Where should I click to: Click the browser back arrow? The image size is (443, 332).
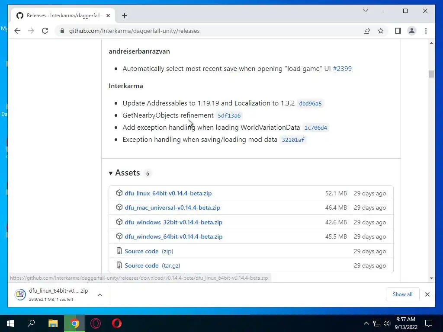[17, 31]
